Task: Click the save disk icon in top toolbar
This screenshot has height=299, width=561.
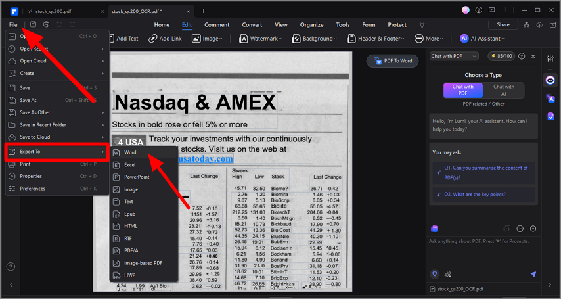Action: click(34, 24)
